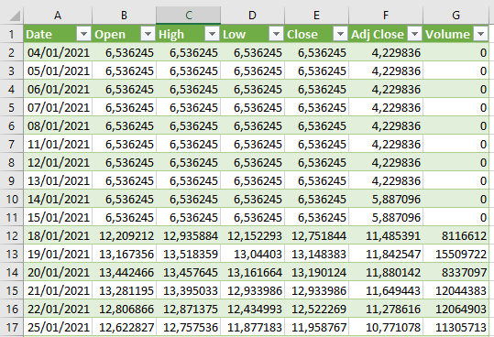Open the Open column filter dropdown
494x337 pixels.
[148, 34]
